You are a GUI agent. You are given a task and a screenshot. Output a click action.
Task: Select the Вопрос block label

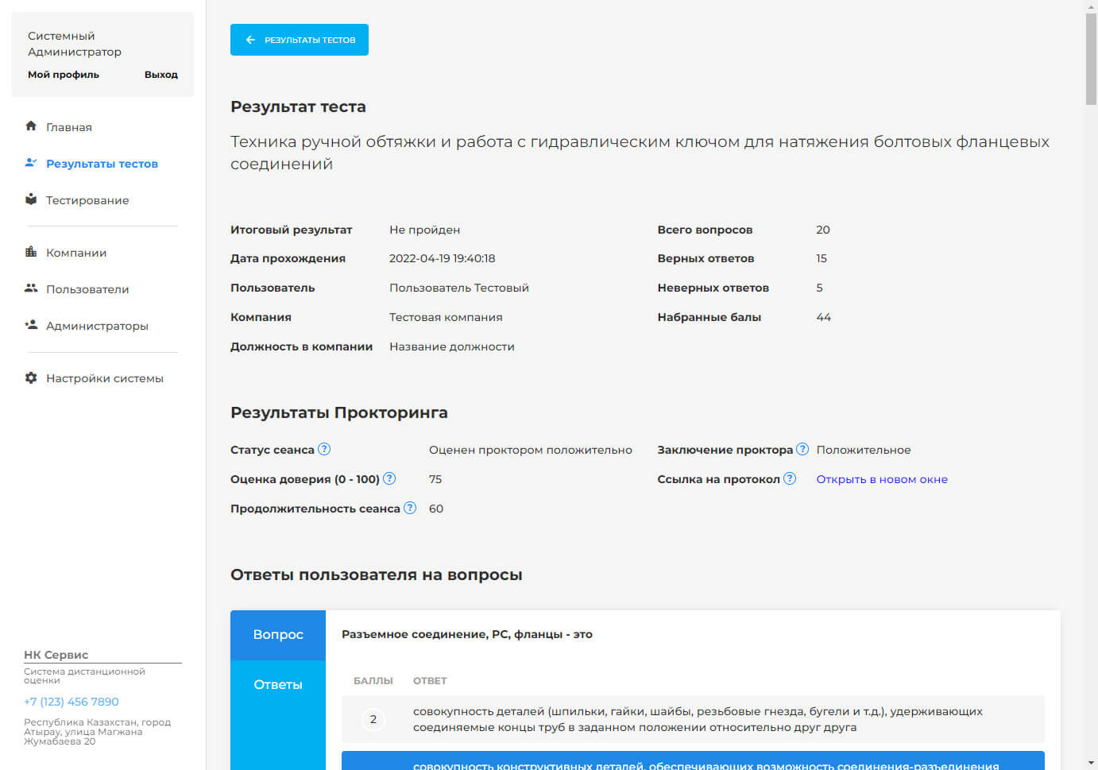(x=278, y=634)
